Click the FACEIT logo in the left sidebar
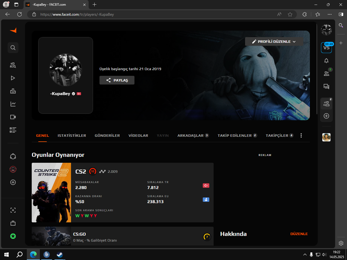The image size is (347, 260). (x=13, y=30)
